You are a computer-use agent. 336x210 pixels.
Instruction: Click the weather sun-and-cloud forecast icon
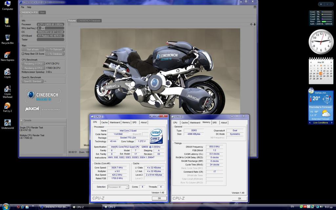(326, 113)
